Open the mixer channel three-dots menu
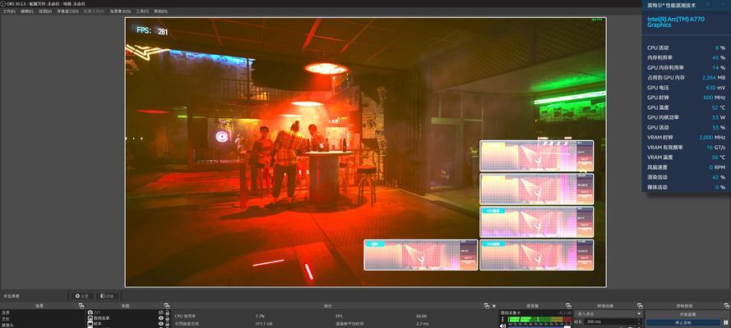Screen dimensions: 731x328 502,319
